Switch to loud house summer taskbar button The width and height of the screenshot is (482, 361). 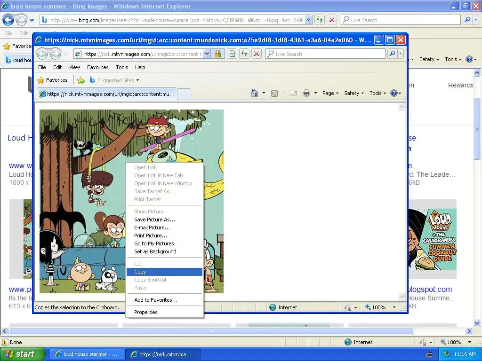[x=87, y=354]
